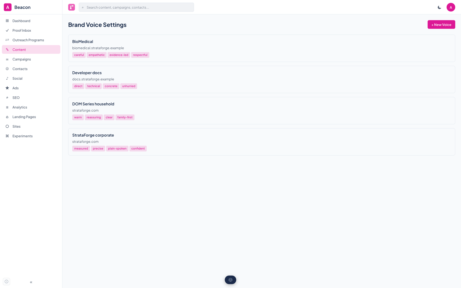The height and width of the screenshot is (288, 461).
Task: Click the Contacts smiley icon
Action: (x=7, y=69)
